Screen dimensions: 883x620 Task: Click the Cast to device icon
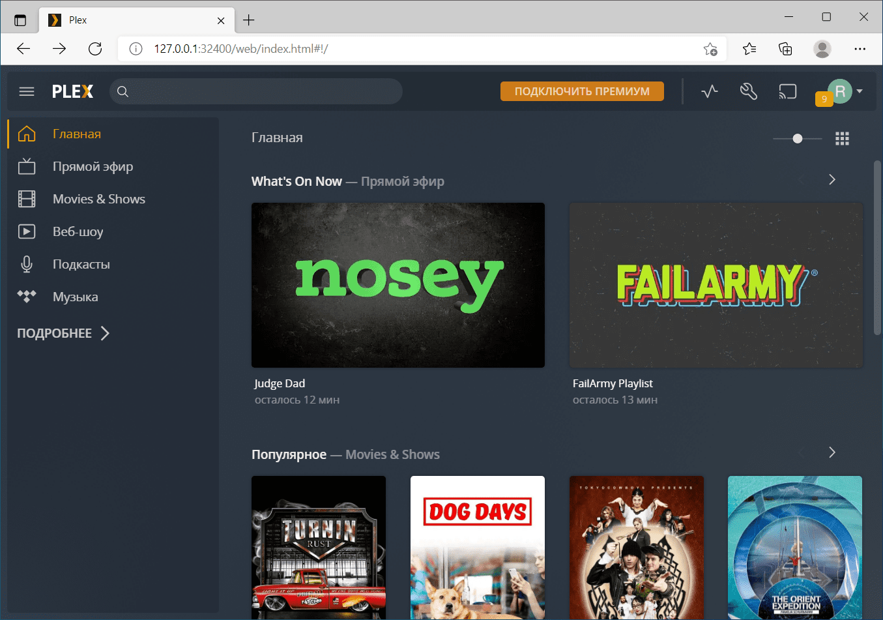[787, 91]
